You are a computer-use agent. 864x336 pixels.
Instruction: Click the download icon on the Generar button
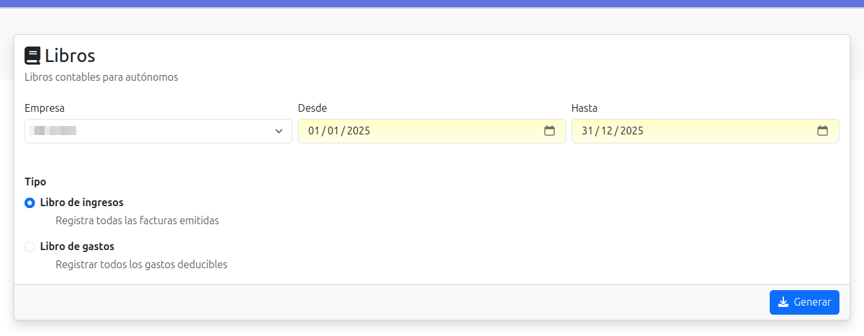point(783,302)
